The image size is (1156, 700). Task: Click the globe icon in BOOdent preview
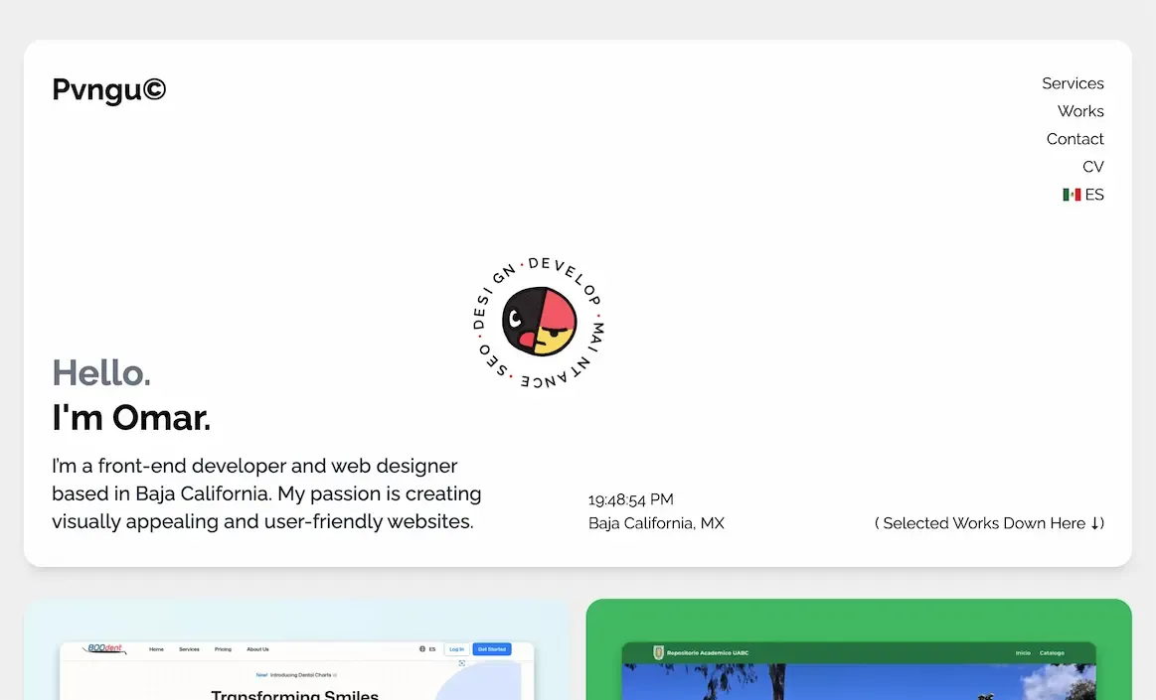coord(422,649)
